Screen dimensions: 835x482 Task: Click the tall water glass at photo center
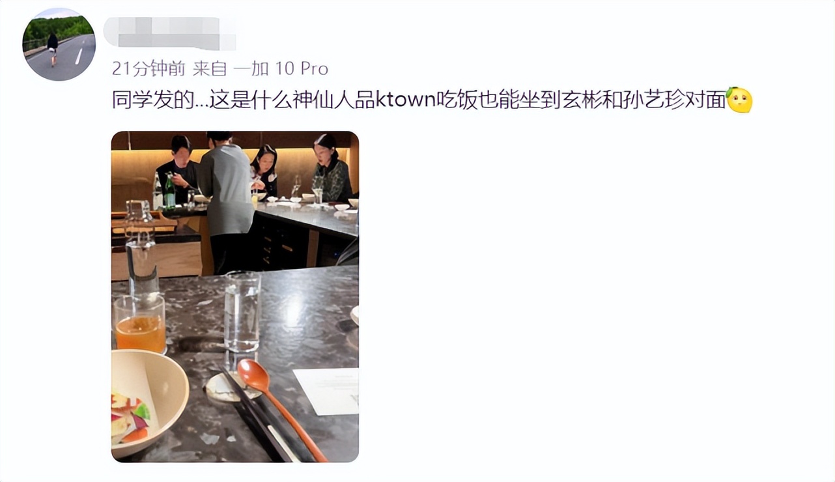(243, 311)
